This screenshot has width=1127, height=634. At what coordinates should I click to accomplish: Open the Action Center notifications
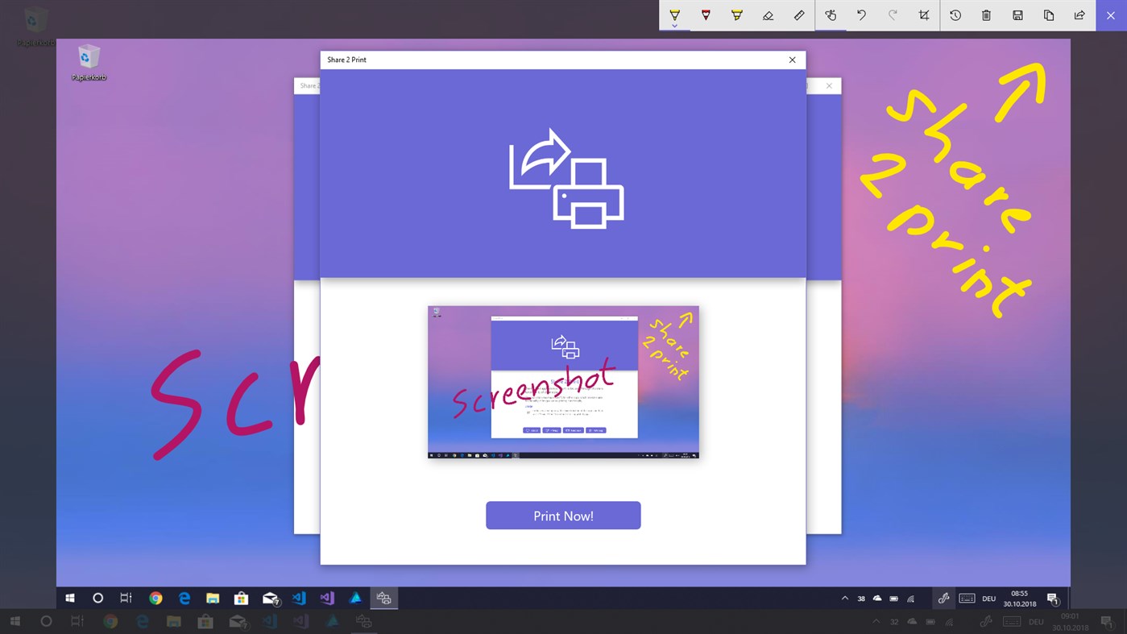point(1053,598)
